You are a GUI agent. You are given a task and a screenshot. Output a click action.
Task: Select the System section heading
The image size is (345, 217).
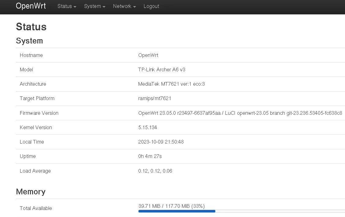click(29, 41)
